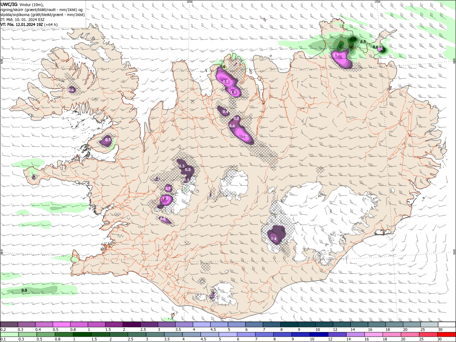
Task: Click the light grey 25 swatch in the snow scale
Action: click(429, 325)
